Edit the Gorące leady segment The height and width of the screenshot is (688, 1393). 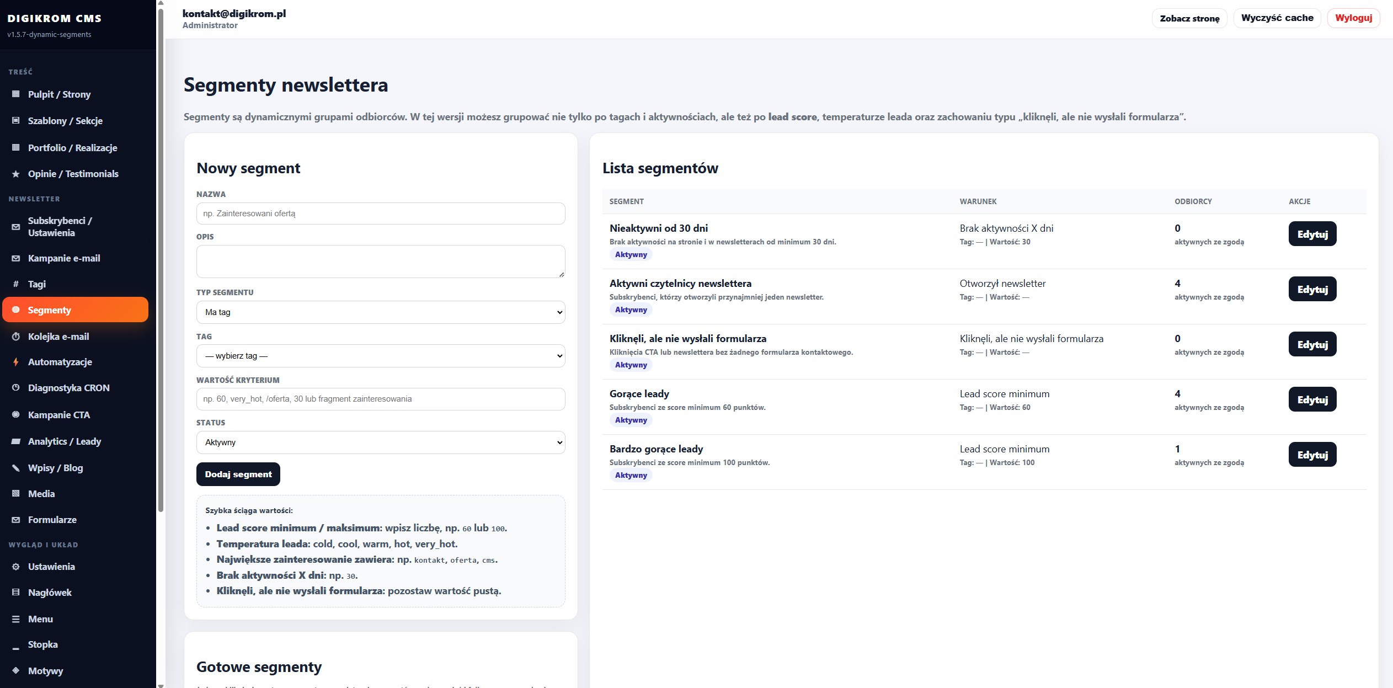pyautogui.click(x=1312, y=399)
